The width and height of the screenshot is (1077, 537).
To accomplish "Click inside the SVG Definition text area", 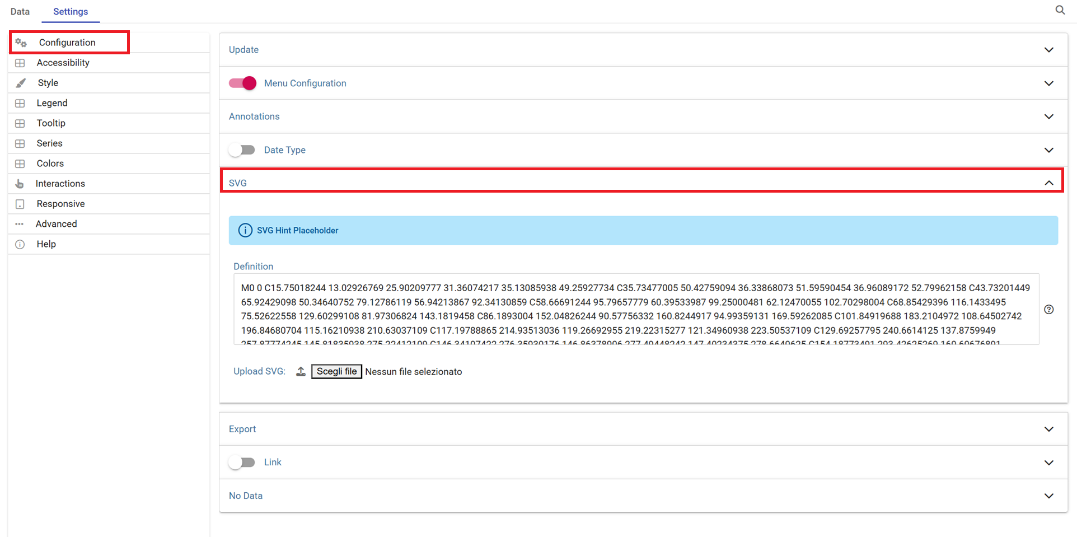I will [x=636, y=309].
